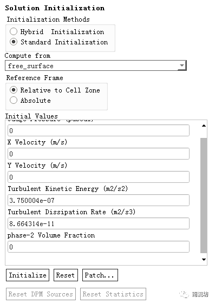
Task: Choose Relative to Cell Zone option
Action: coord(14,90)
